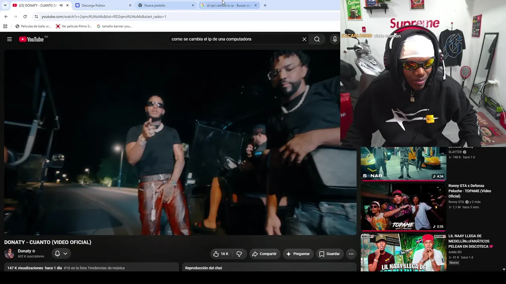The height and width of the screenshot is (284, 506).
Task: Expand the notification bell subscription dropdown
Action: (x=61, y=254)
